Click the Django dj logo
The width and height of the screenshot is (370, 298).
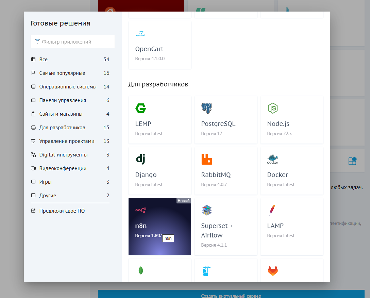pyautogui.click(x=141, y=159)
